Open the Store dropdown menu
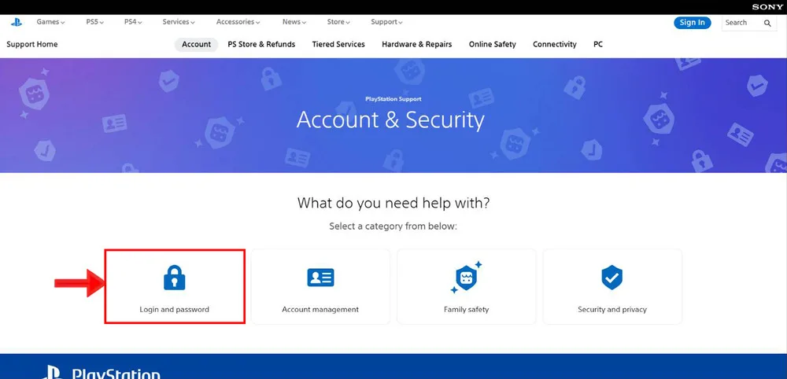 tap(338, 22)
